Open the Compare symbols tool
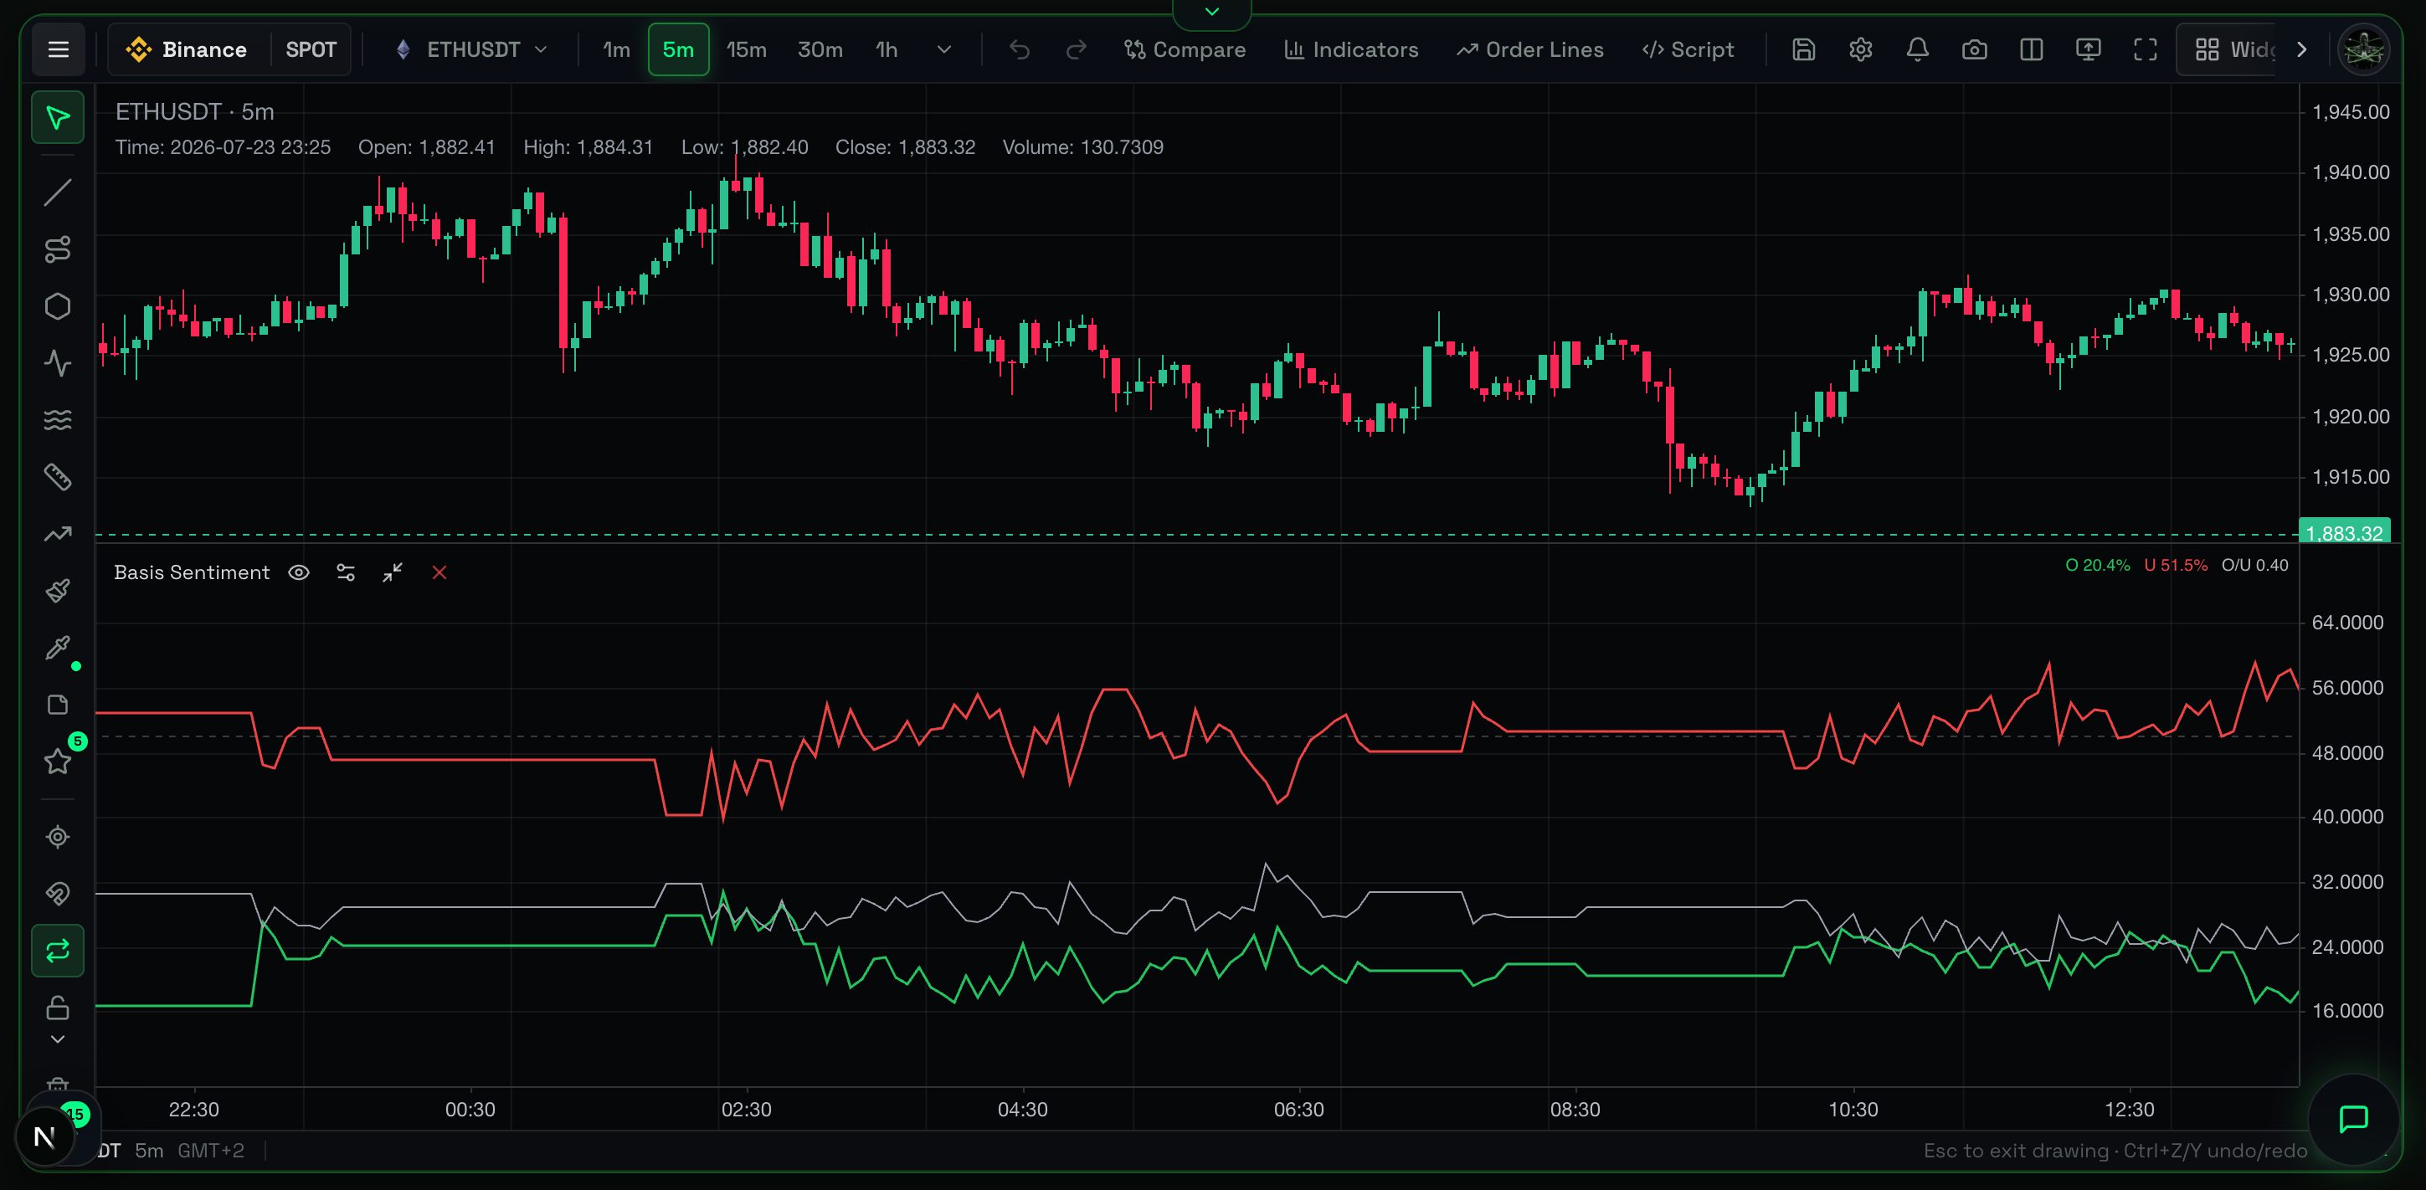The width and height of the screenshot is (2426, 1190). click(x=1185, y=50)
